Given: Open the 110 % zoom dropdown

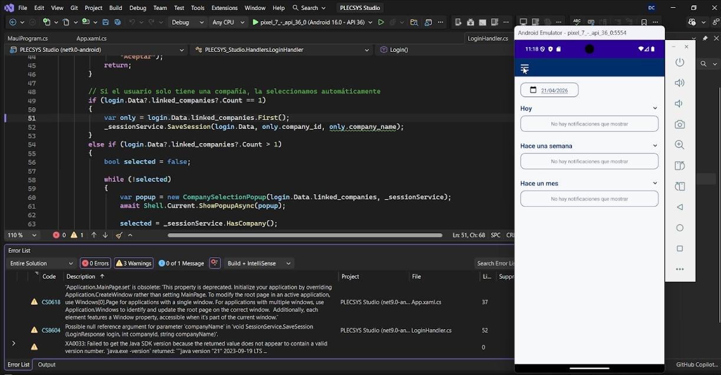Looking at the screenshot, I should (22, 235).
